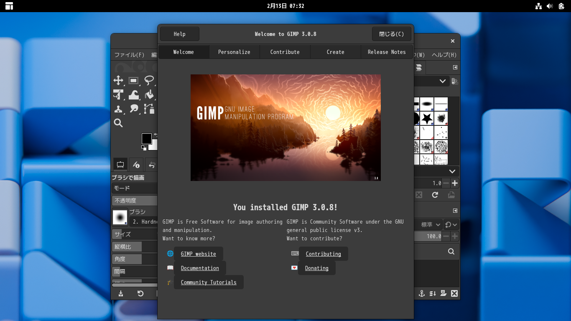
Task: Open the Community Tutorials link
Action: [x=209, y=282]
